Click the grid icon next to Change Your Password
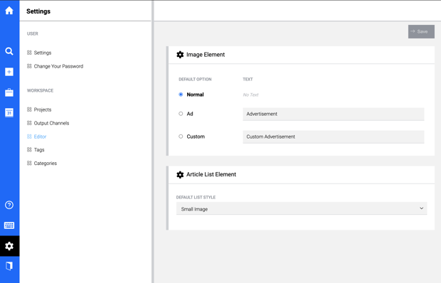This screenshot has width=441, height=283. coord(29,66)
